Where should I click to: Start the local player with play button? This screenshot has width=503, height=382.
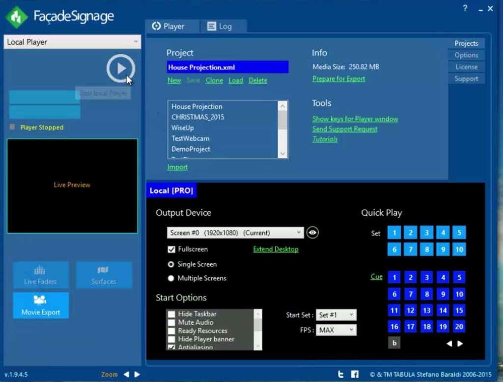tap(121, 68)
